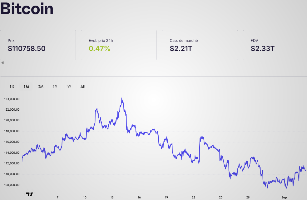Click the Cap. de marché label

[x=184, y=41]
